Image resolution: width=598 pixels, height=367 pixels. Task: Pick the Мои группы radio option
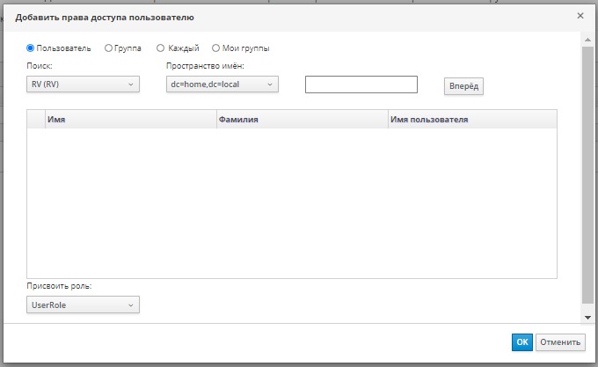tap(215, 48)
